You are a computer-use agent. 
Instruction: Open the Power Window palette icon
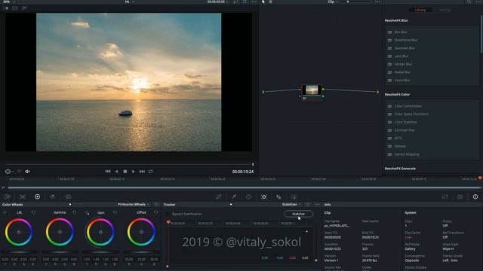(x=248, y=196)
